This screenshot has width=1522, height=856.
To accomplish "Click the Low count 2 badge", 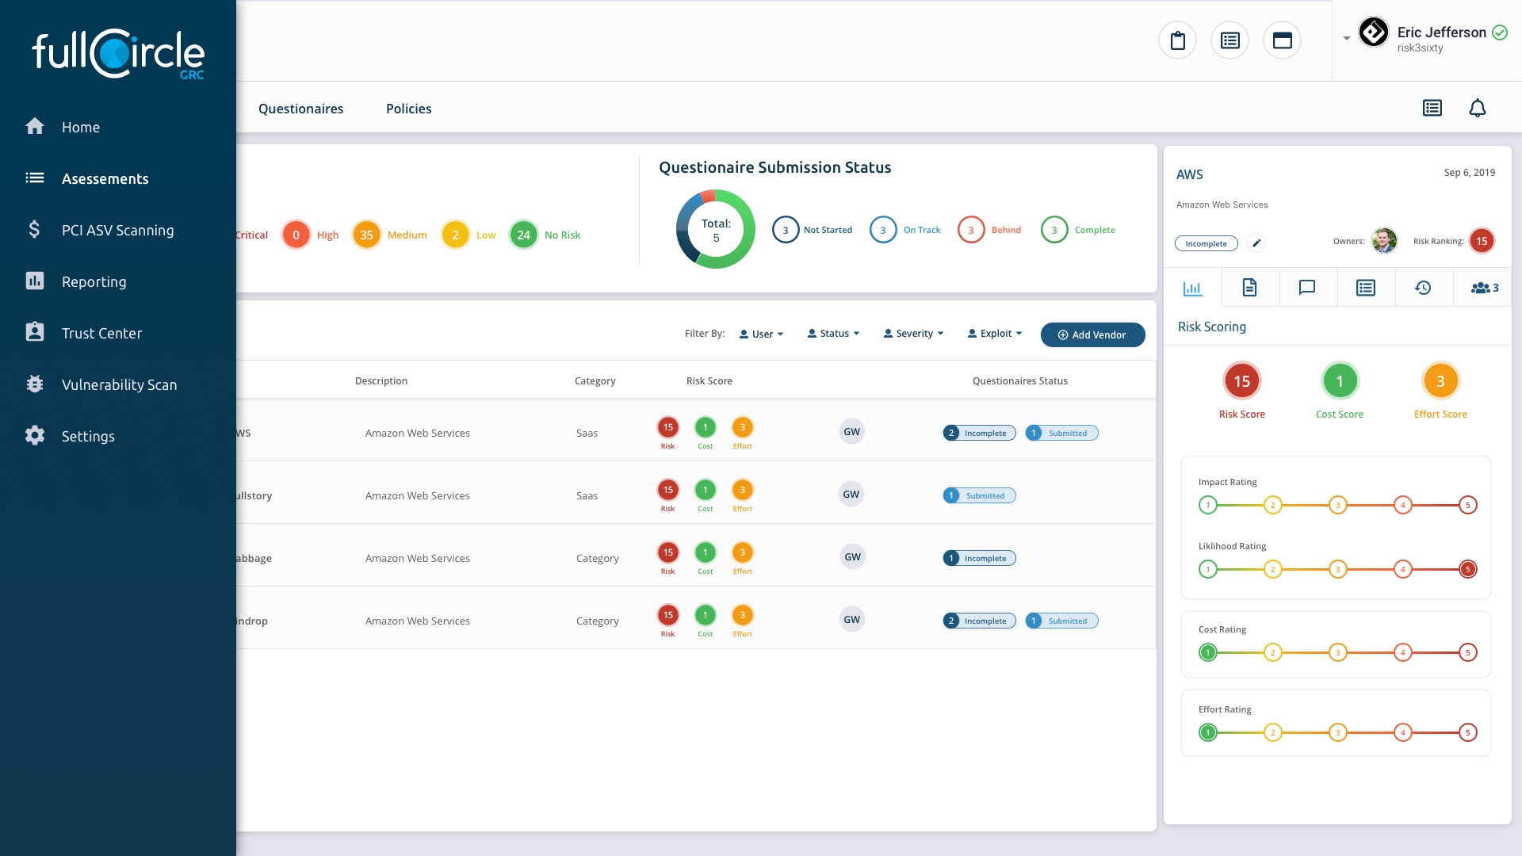I will [x=455, y=235].
